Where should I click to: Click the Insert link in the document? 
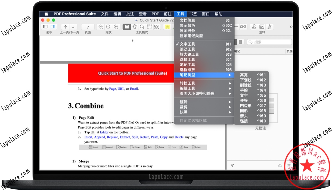(88, 137)
